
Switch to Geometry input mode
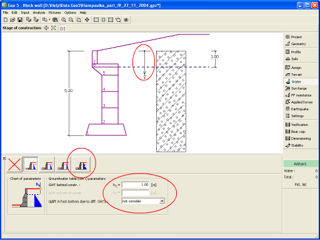pyautogui.click(x=301, y=44)
